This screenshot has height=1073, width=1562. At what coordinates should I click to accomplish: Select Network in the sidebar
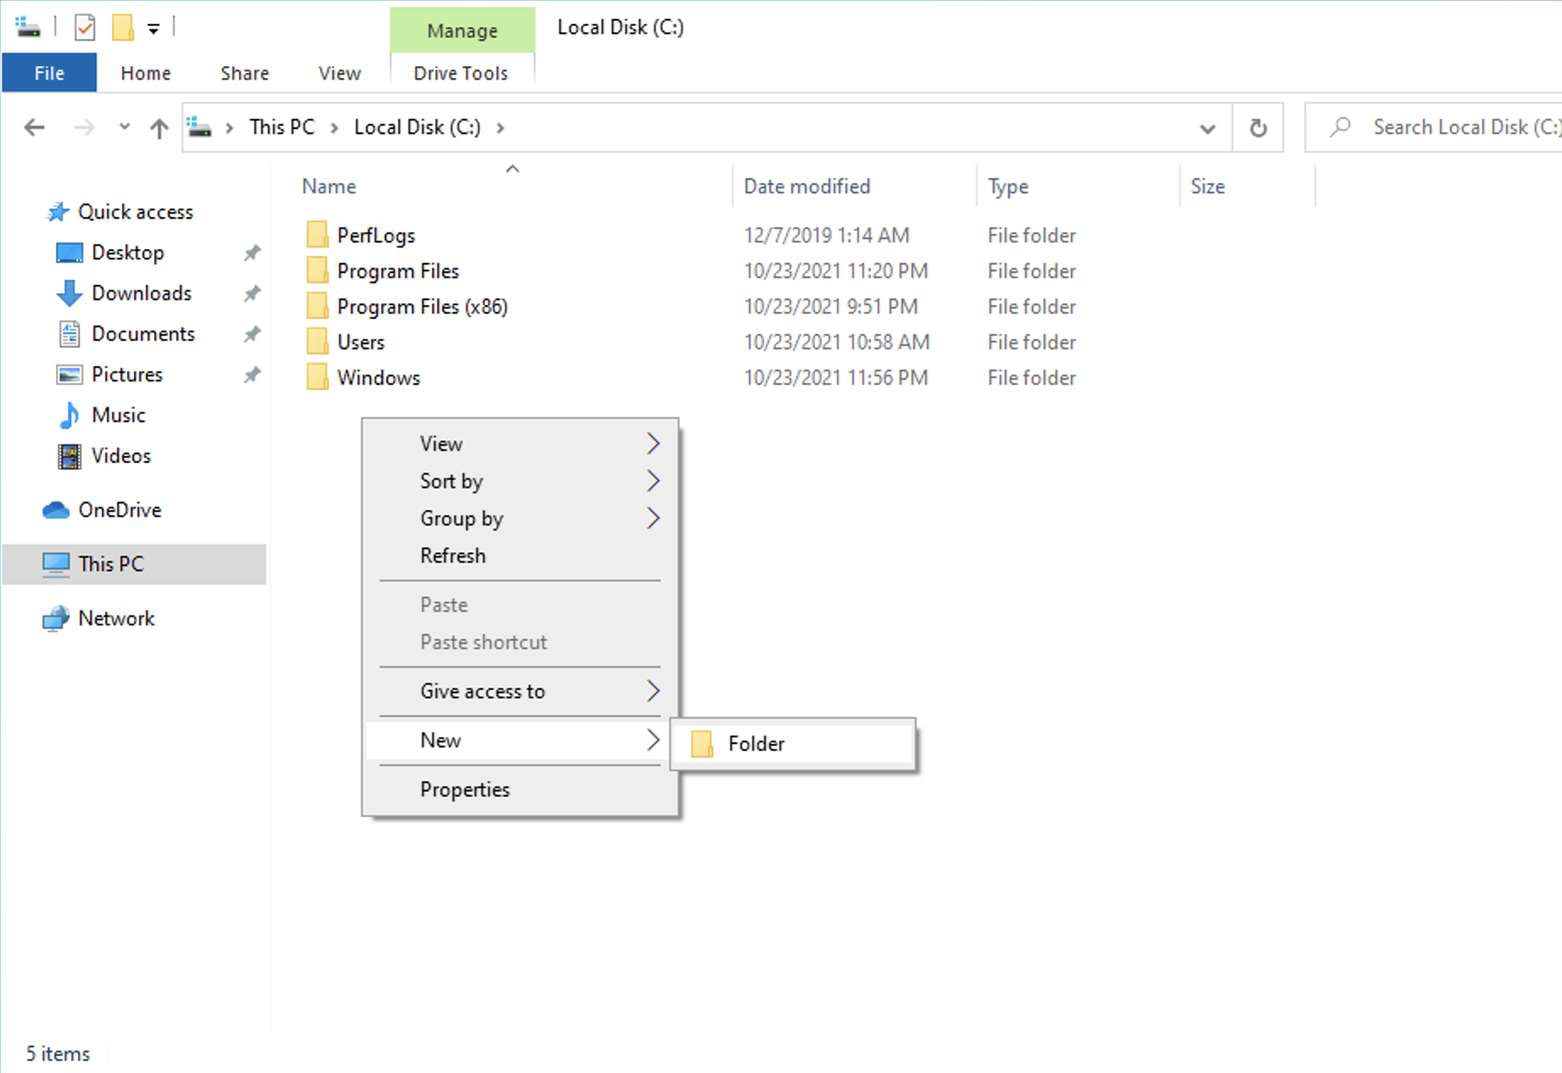[116, 619]
